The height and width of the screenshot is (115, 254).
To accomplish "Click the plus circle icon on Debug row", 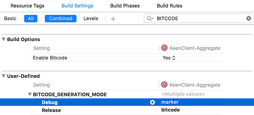I will pyautogui.click(x=152, y=102).
